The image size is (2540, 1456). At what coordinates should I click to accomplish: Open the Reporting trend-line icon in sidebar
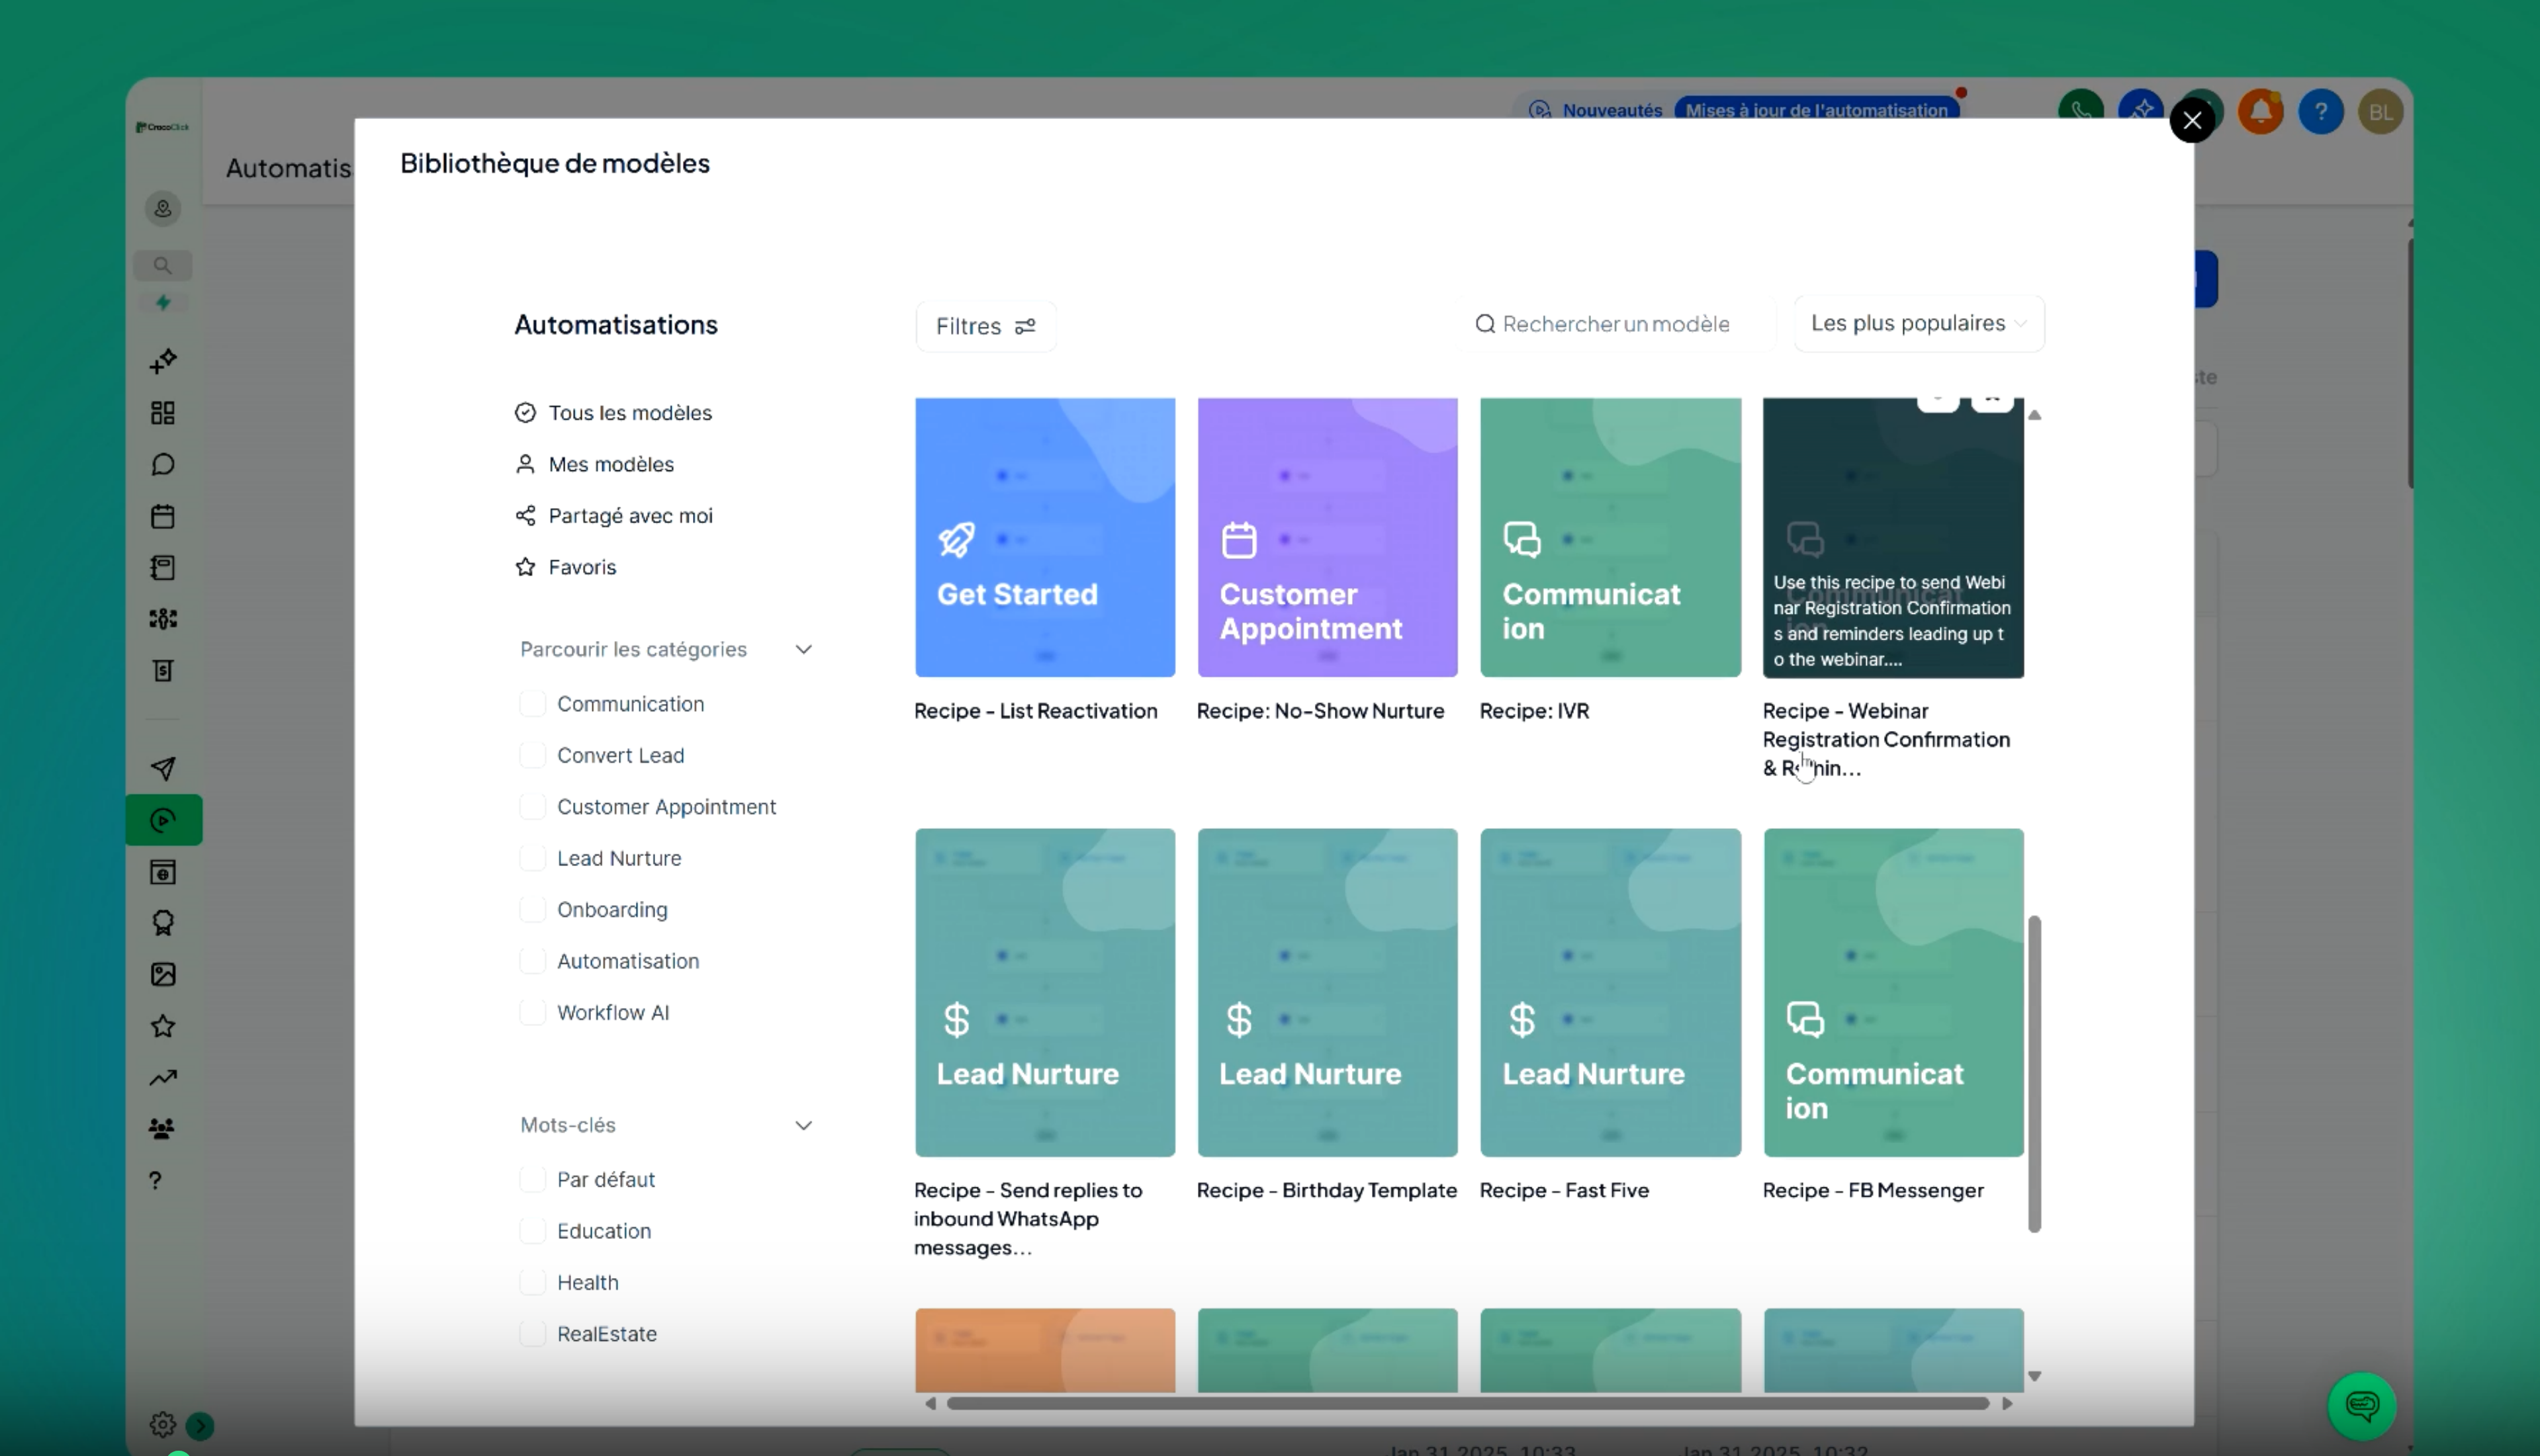click(x=163, y=1077)
